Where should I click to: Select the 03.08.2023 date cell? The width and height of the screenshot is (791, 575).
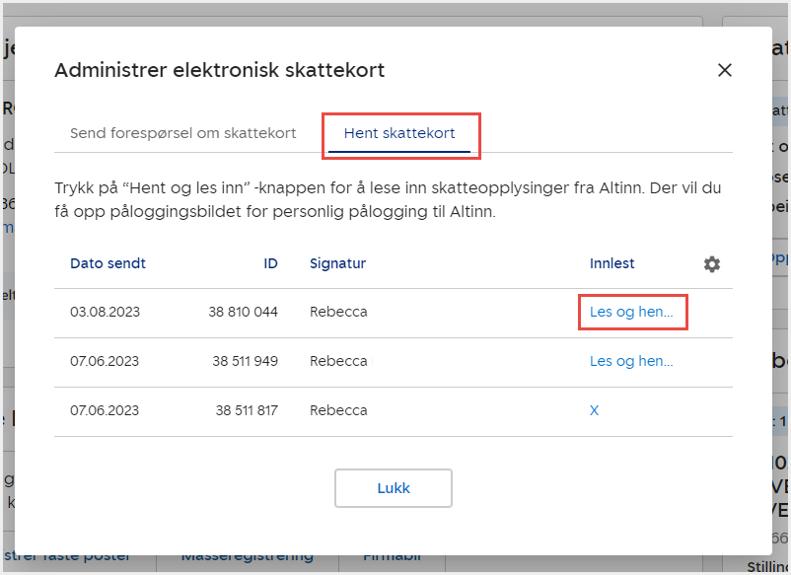(x=105, y=312)
